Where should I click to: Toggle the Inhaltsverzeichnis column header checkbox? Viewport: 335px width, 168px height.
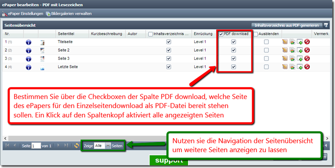pos(150,34)
